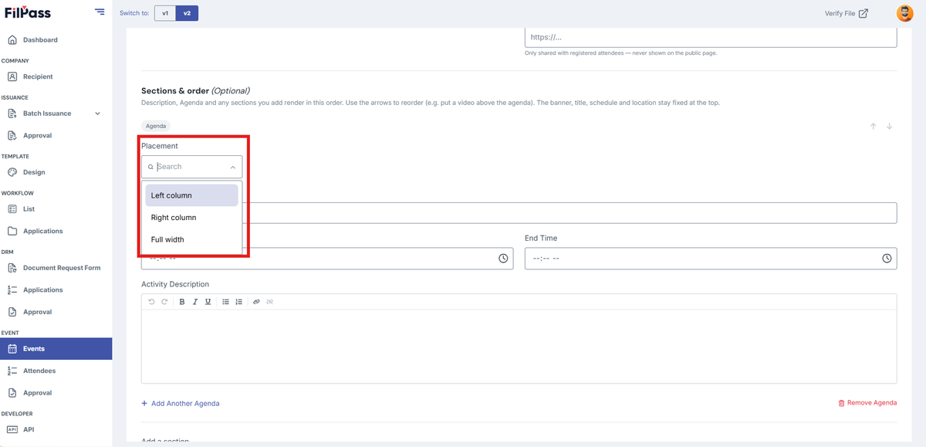This screenshot has height=447, width=926.
Task: Click the Workflow List icon
Action: [12, 209]
